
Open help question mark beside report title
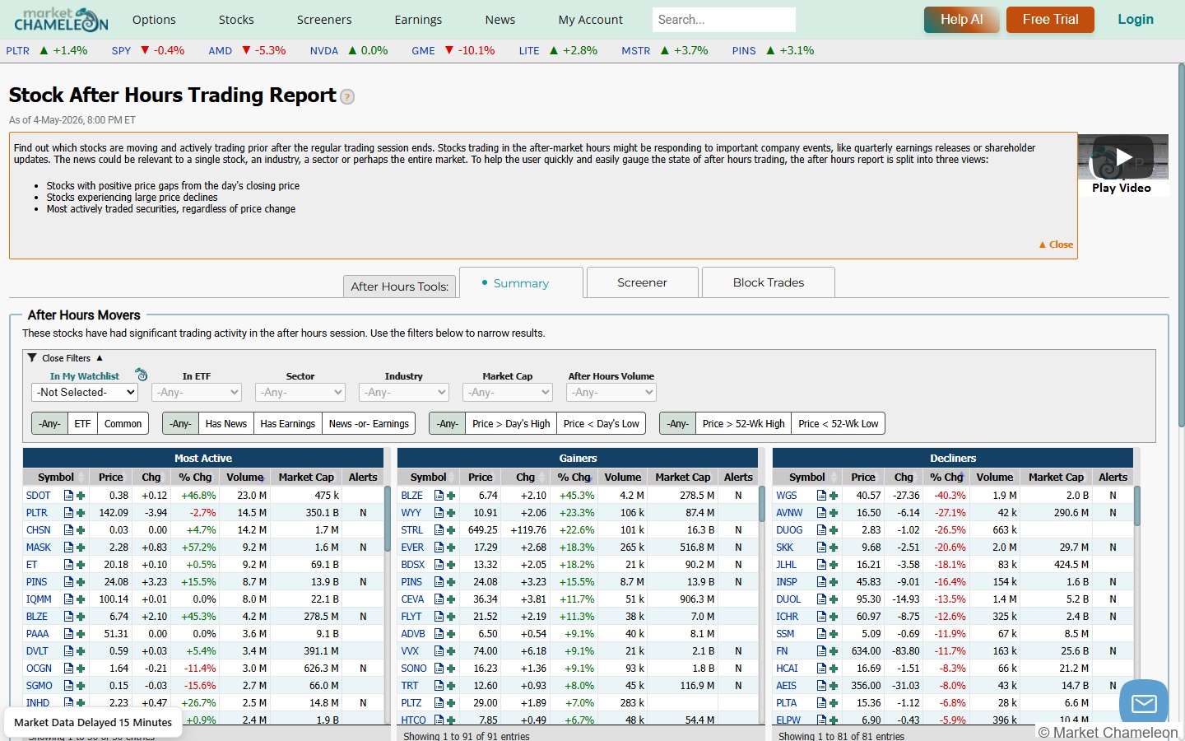click(347, 96)
